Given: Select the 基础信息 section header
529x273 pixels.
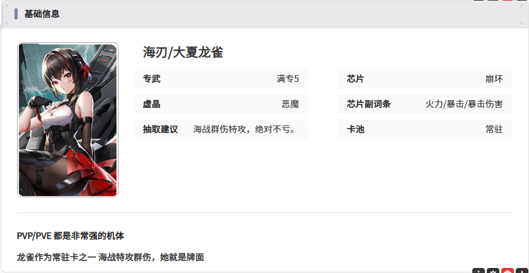Looking at the screenshot, I should tap(42, 14).
